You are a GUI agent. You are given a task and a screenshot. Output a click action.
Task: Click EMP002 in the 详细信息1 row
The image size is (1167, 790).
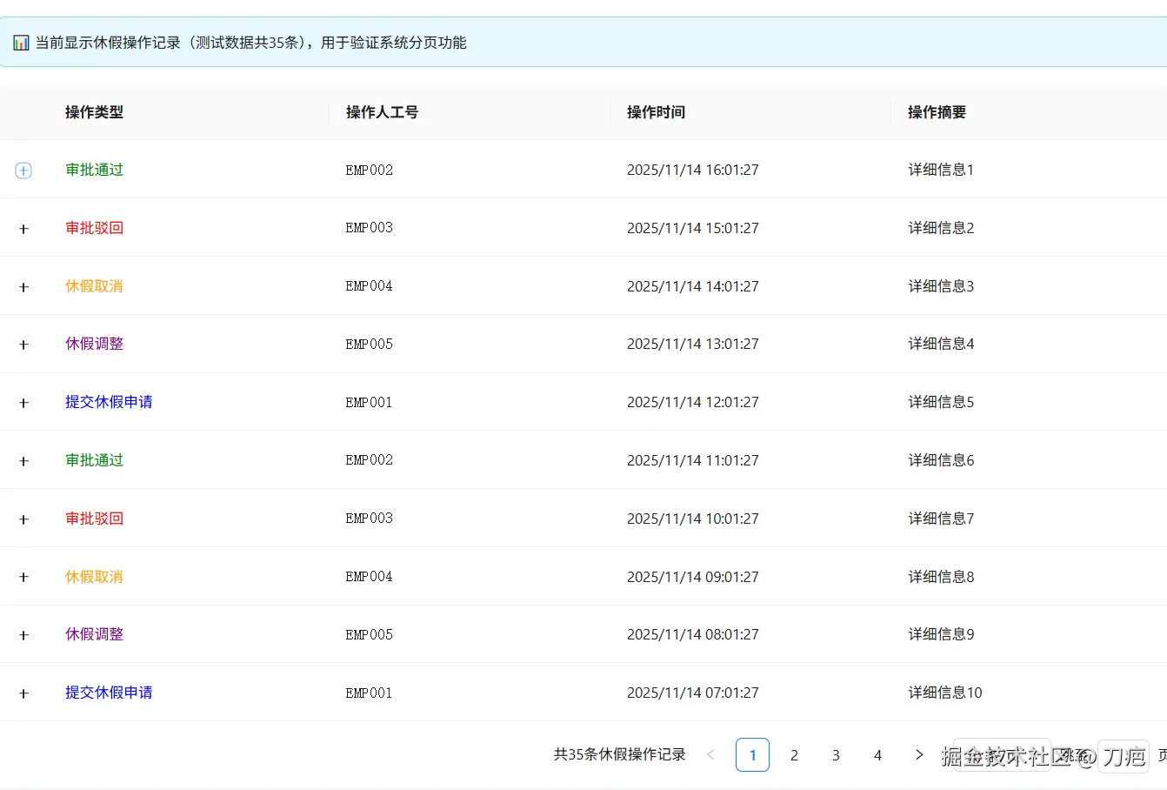click(370, 170)
